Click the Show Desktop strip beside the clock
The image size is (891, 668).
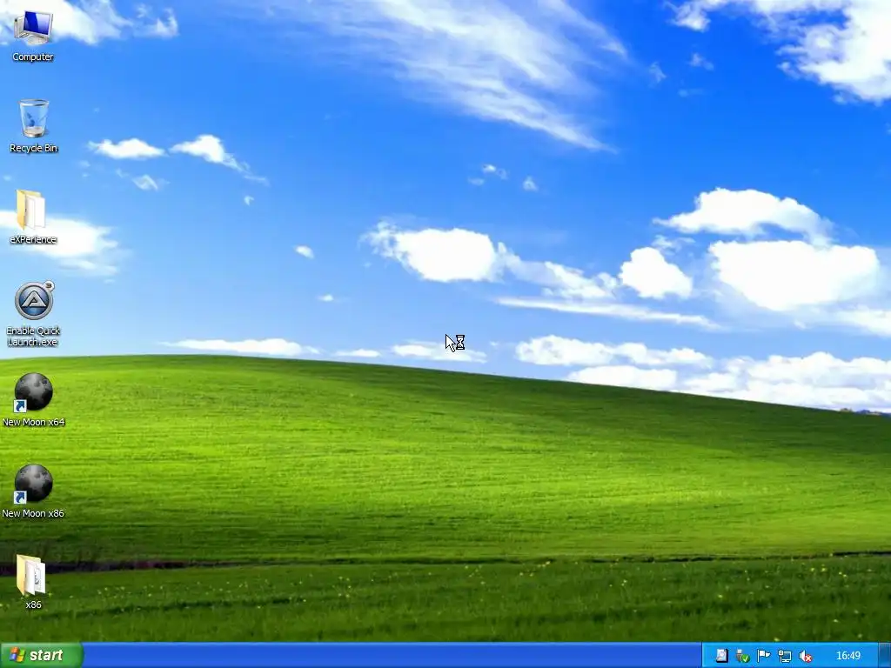885,656
